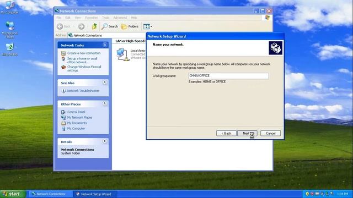Click the Control Panel icon in sidebar
This screenshot has width=353, height=198.
pyautogui.click(x=63, y=112)
